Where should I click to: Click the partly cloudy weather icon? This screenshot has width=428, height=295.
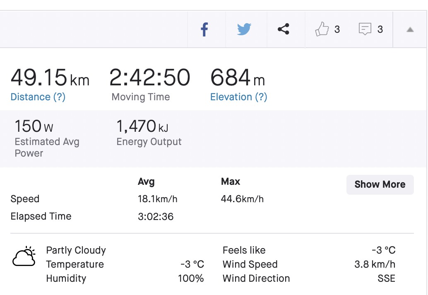[24, 256]
